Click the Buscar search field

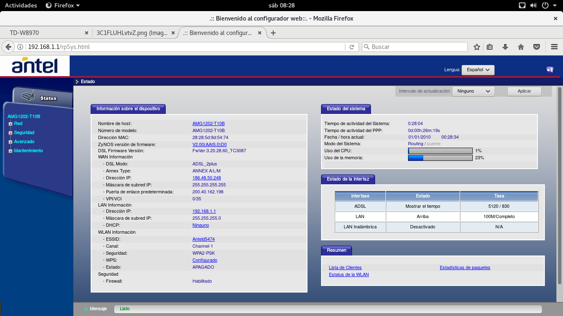(415, 47)
